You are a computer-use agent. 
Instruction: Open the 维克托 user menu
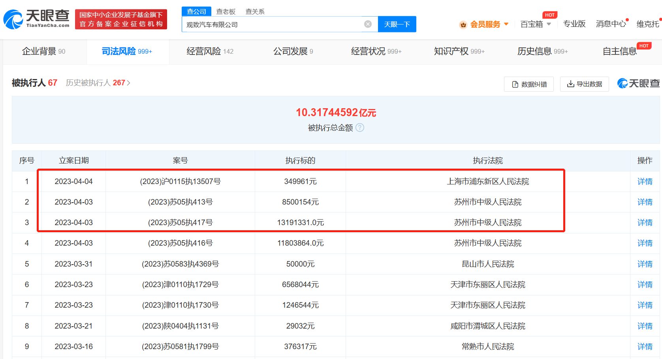[648, 24]
